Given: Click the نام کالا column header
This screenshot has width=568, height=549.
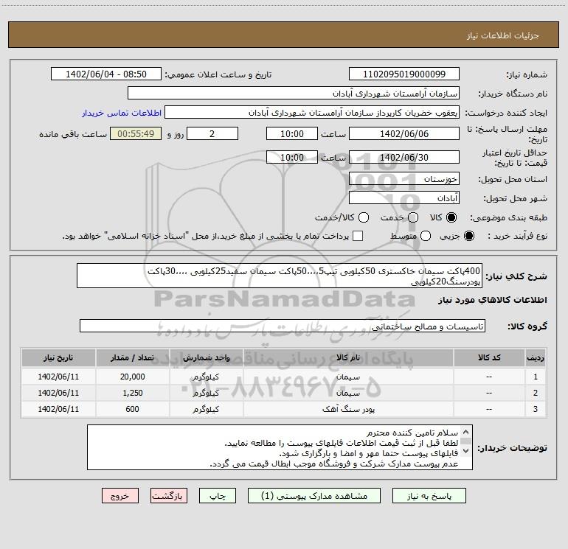Looking at the screenshot, I should [348, 358].
